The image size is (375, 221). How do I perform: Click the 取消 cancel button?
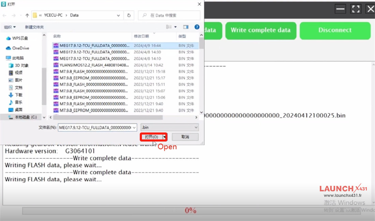[x=185, y=137]
